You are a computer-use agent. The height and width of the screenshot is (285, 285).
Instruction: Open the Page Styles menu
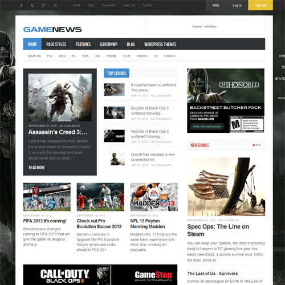(56, 44)
